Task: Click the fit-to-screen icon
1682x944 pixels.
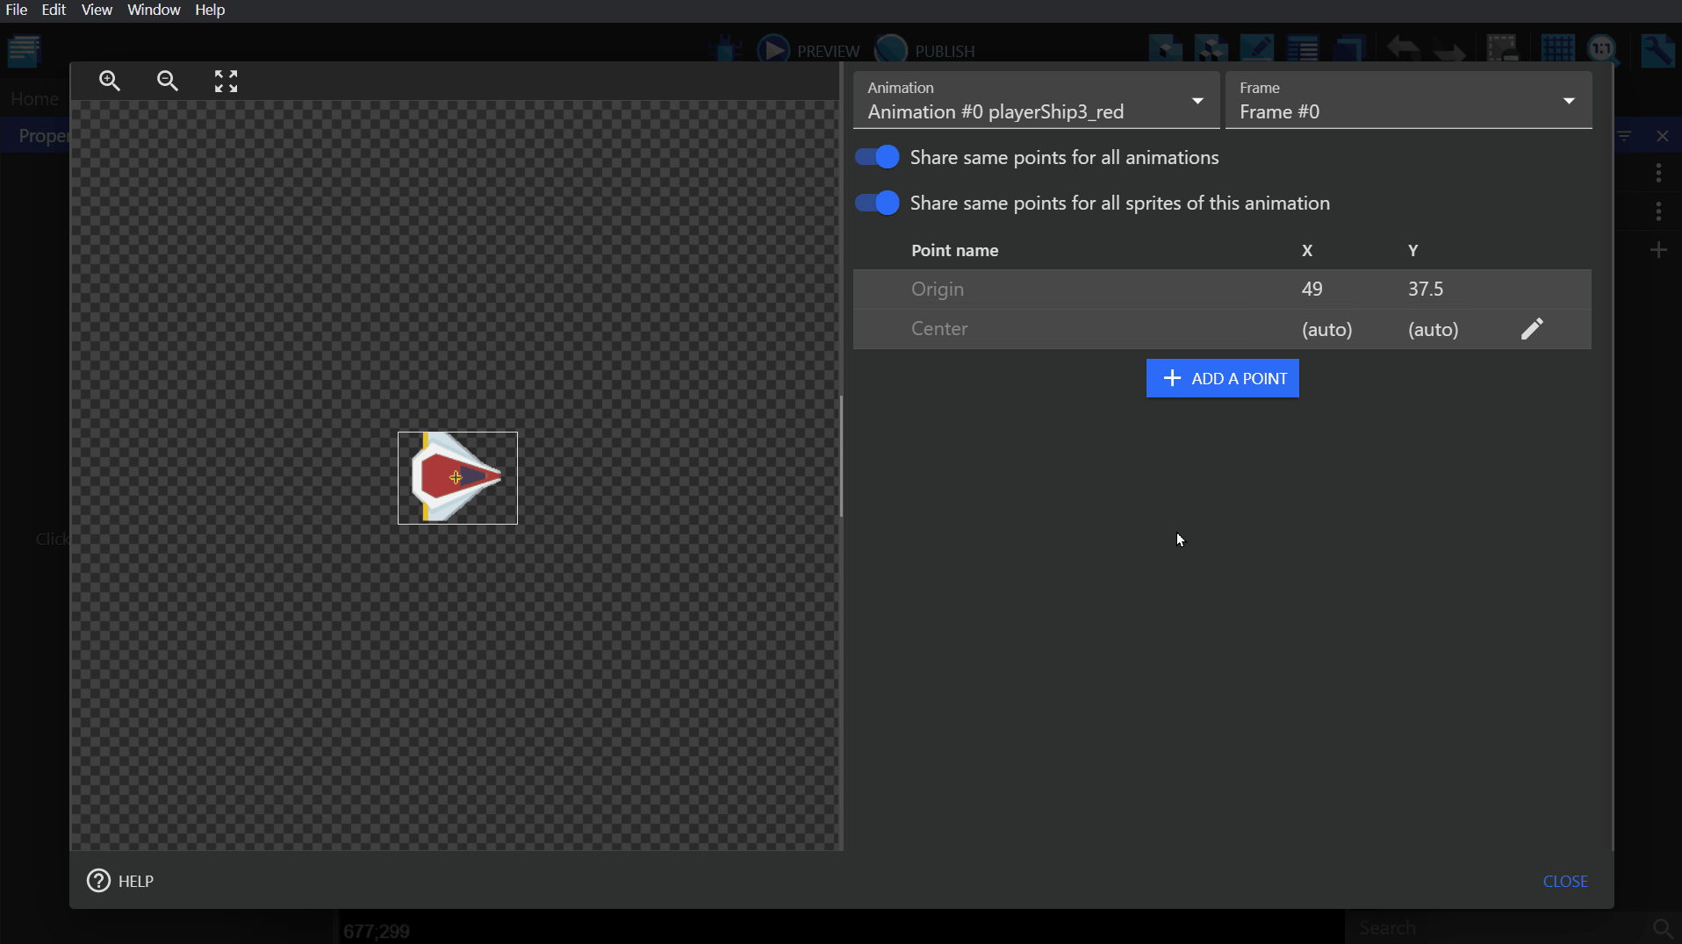Action: click(226, 81)
